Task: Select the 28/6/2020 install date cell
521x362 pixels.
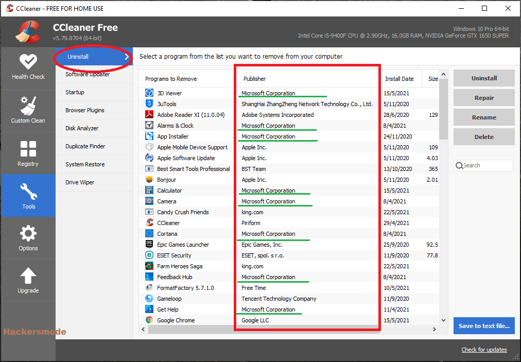Action: pyautogui.click(x=396, y=115)
